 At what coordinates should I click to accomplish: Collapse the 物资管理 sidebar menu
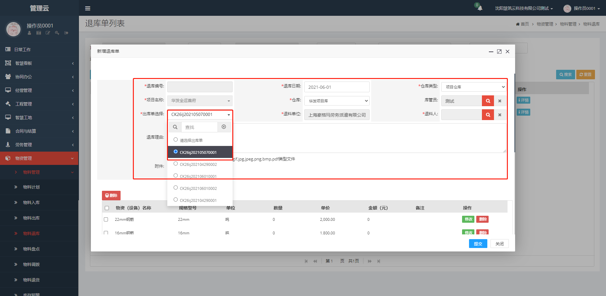[39, 158]
